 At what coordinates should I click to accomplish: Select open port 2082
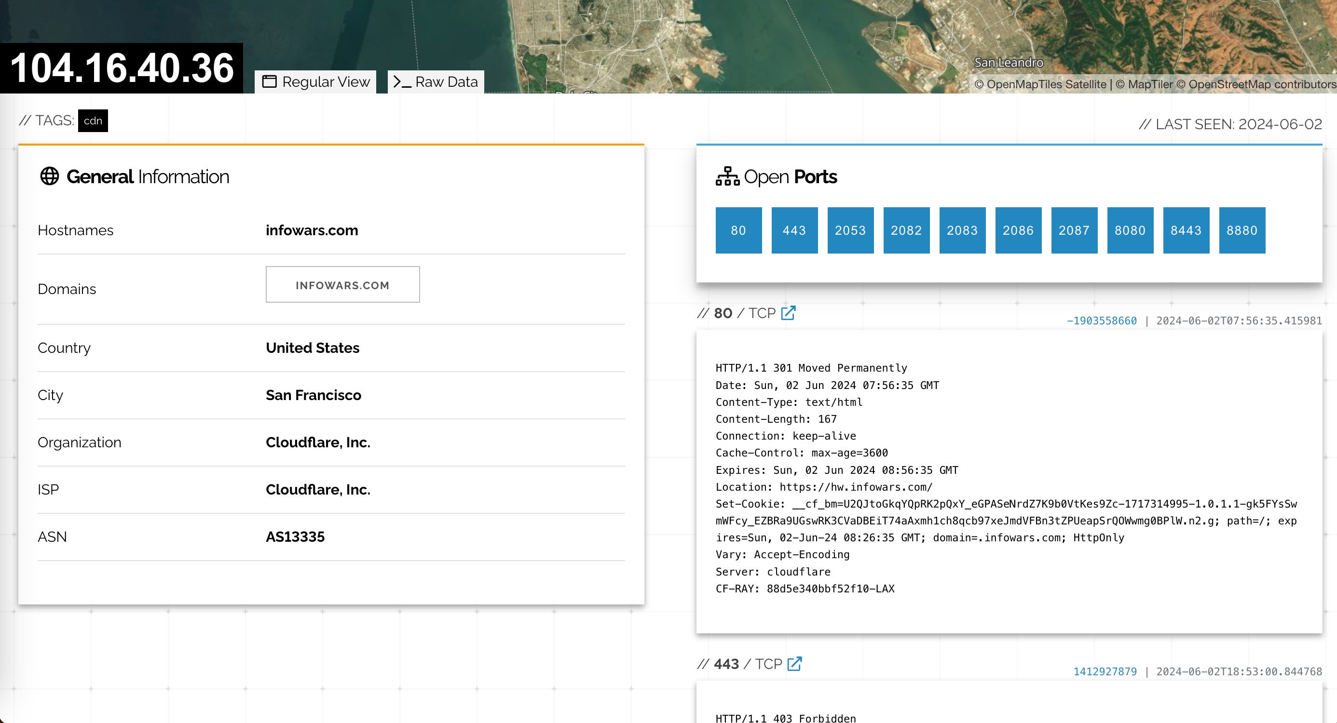(906, 230)
